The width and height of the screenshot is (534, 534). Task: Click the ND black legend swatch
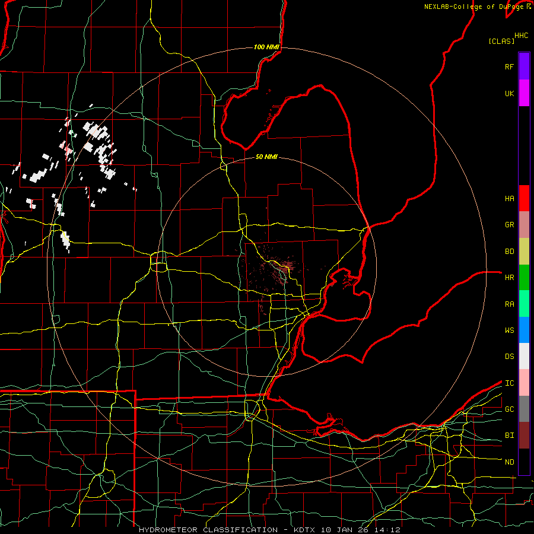click(524, 462)
